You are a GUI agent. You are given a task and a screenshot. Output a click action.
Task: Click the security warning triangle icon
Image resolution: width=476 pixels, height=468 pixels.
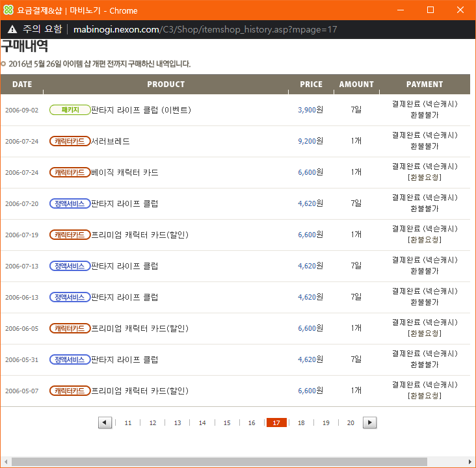(x=12, y=29)
